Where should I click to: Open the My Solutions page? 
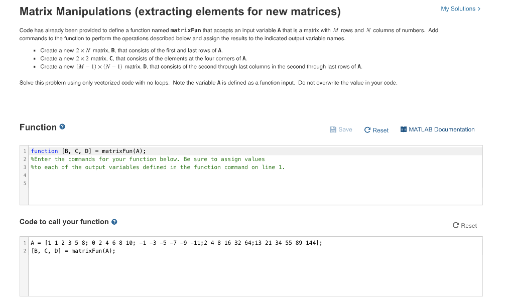click(458, 9)
